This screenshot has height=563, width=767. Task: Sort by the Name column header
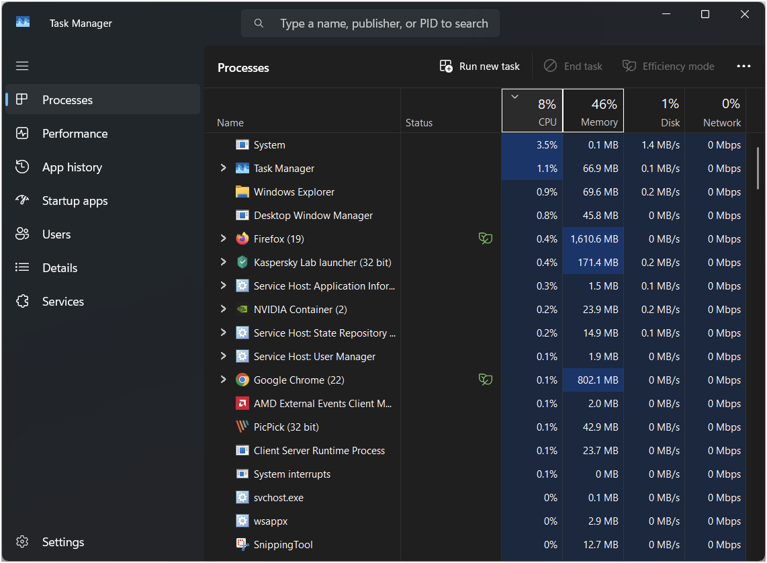(302, 111)
